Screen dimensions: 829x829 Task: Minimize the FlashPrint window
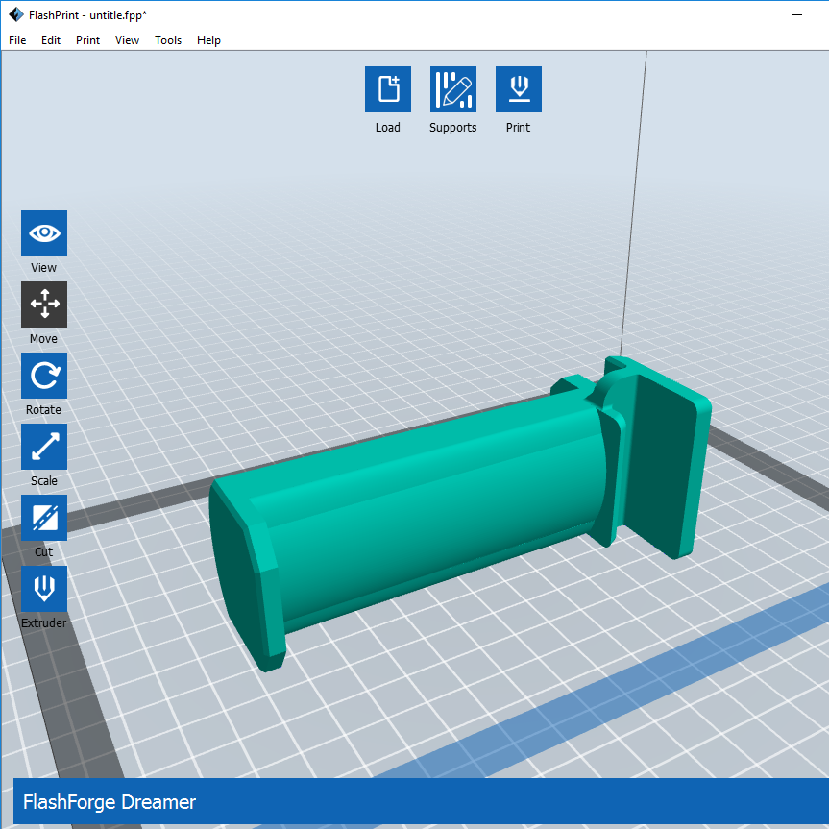pos(797,14)
